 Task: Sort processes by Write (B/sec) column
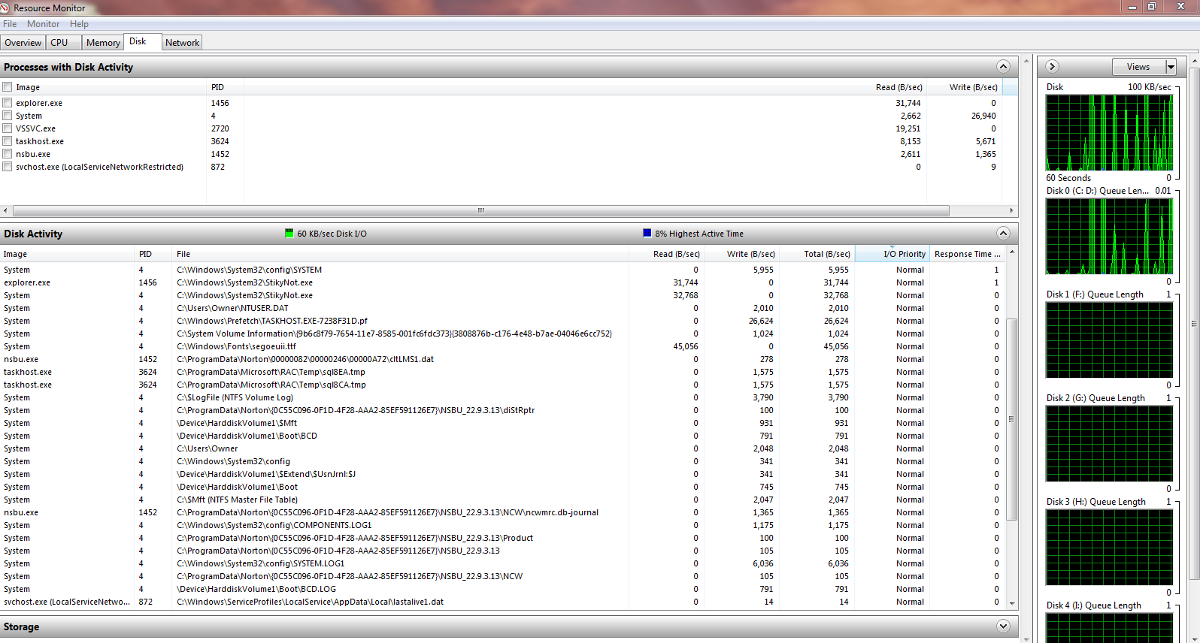[x=973, y=87]
